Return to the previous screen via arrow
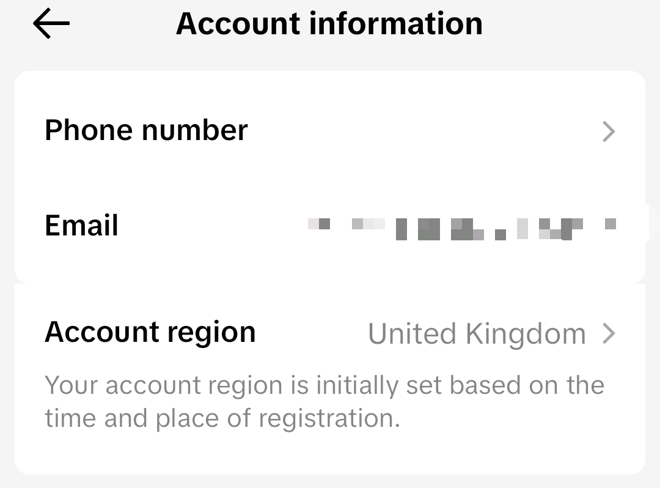This screenshot has width=660, height=488. pos(51,24)
